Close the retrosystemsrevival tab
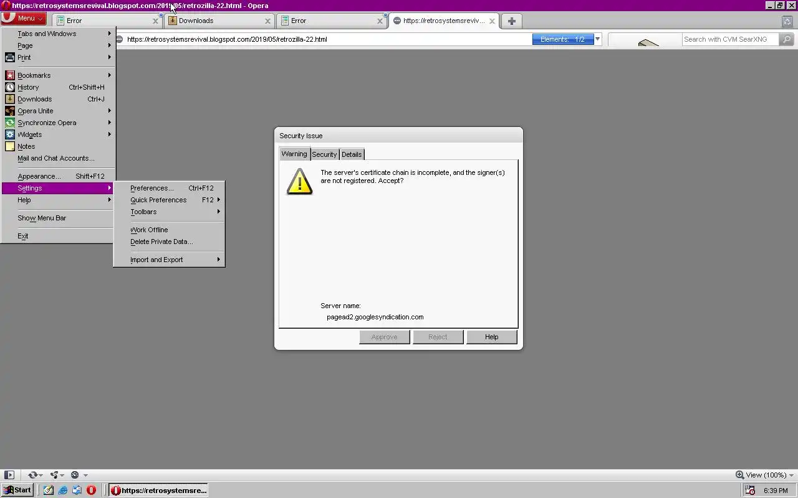Screen dimensions: 798x498 pyautogui.click(x=492, y=21)
